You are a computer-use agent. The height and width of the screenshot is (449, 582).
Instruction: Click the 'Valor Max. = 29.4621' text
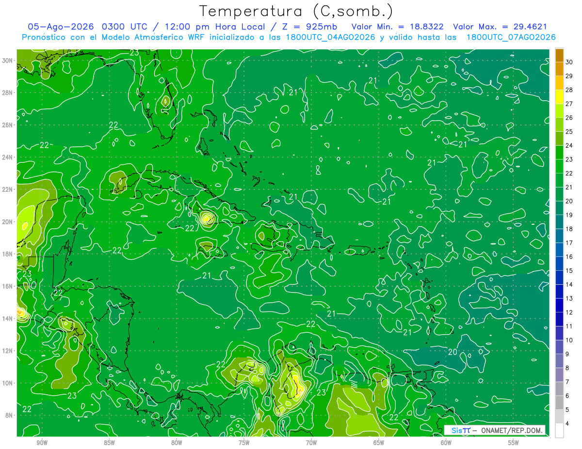click(500, 27)
